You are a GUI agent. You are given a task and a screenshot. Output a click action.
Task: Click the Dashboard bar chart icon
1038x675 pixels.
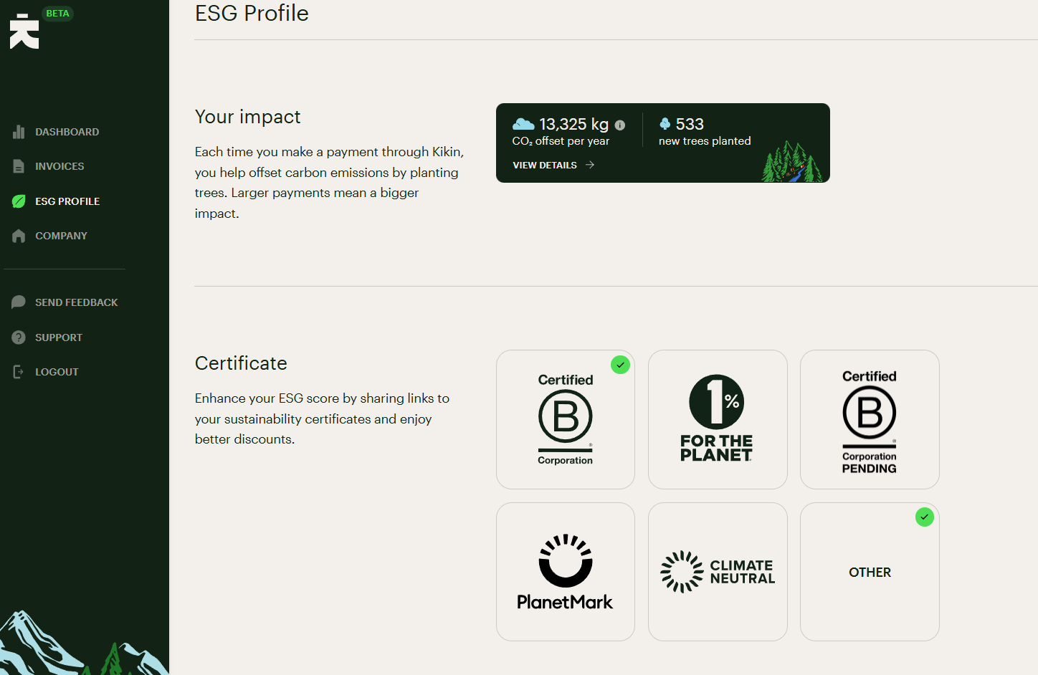[x=19, y=132]
